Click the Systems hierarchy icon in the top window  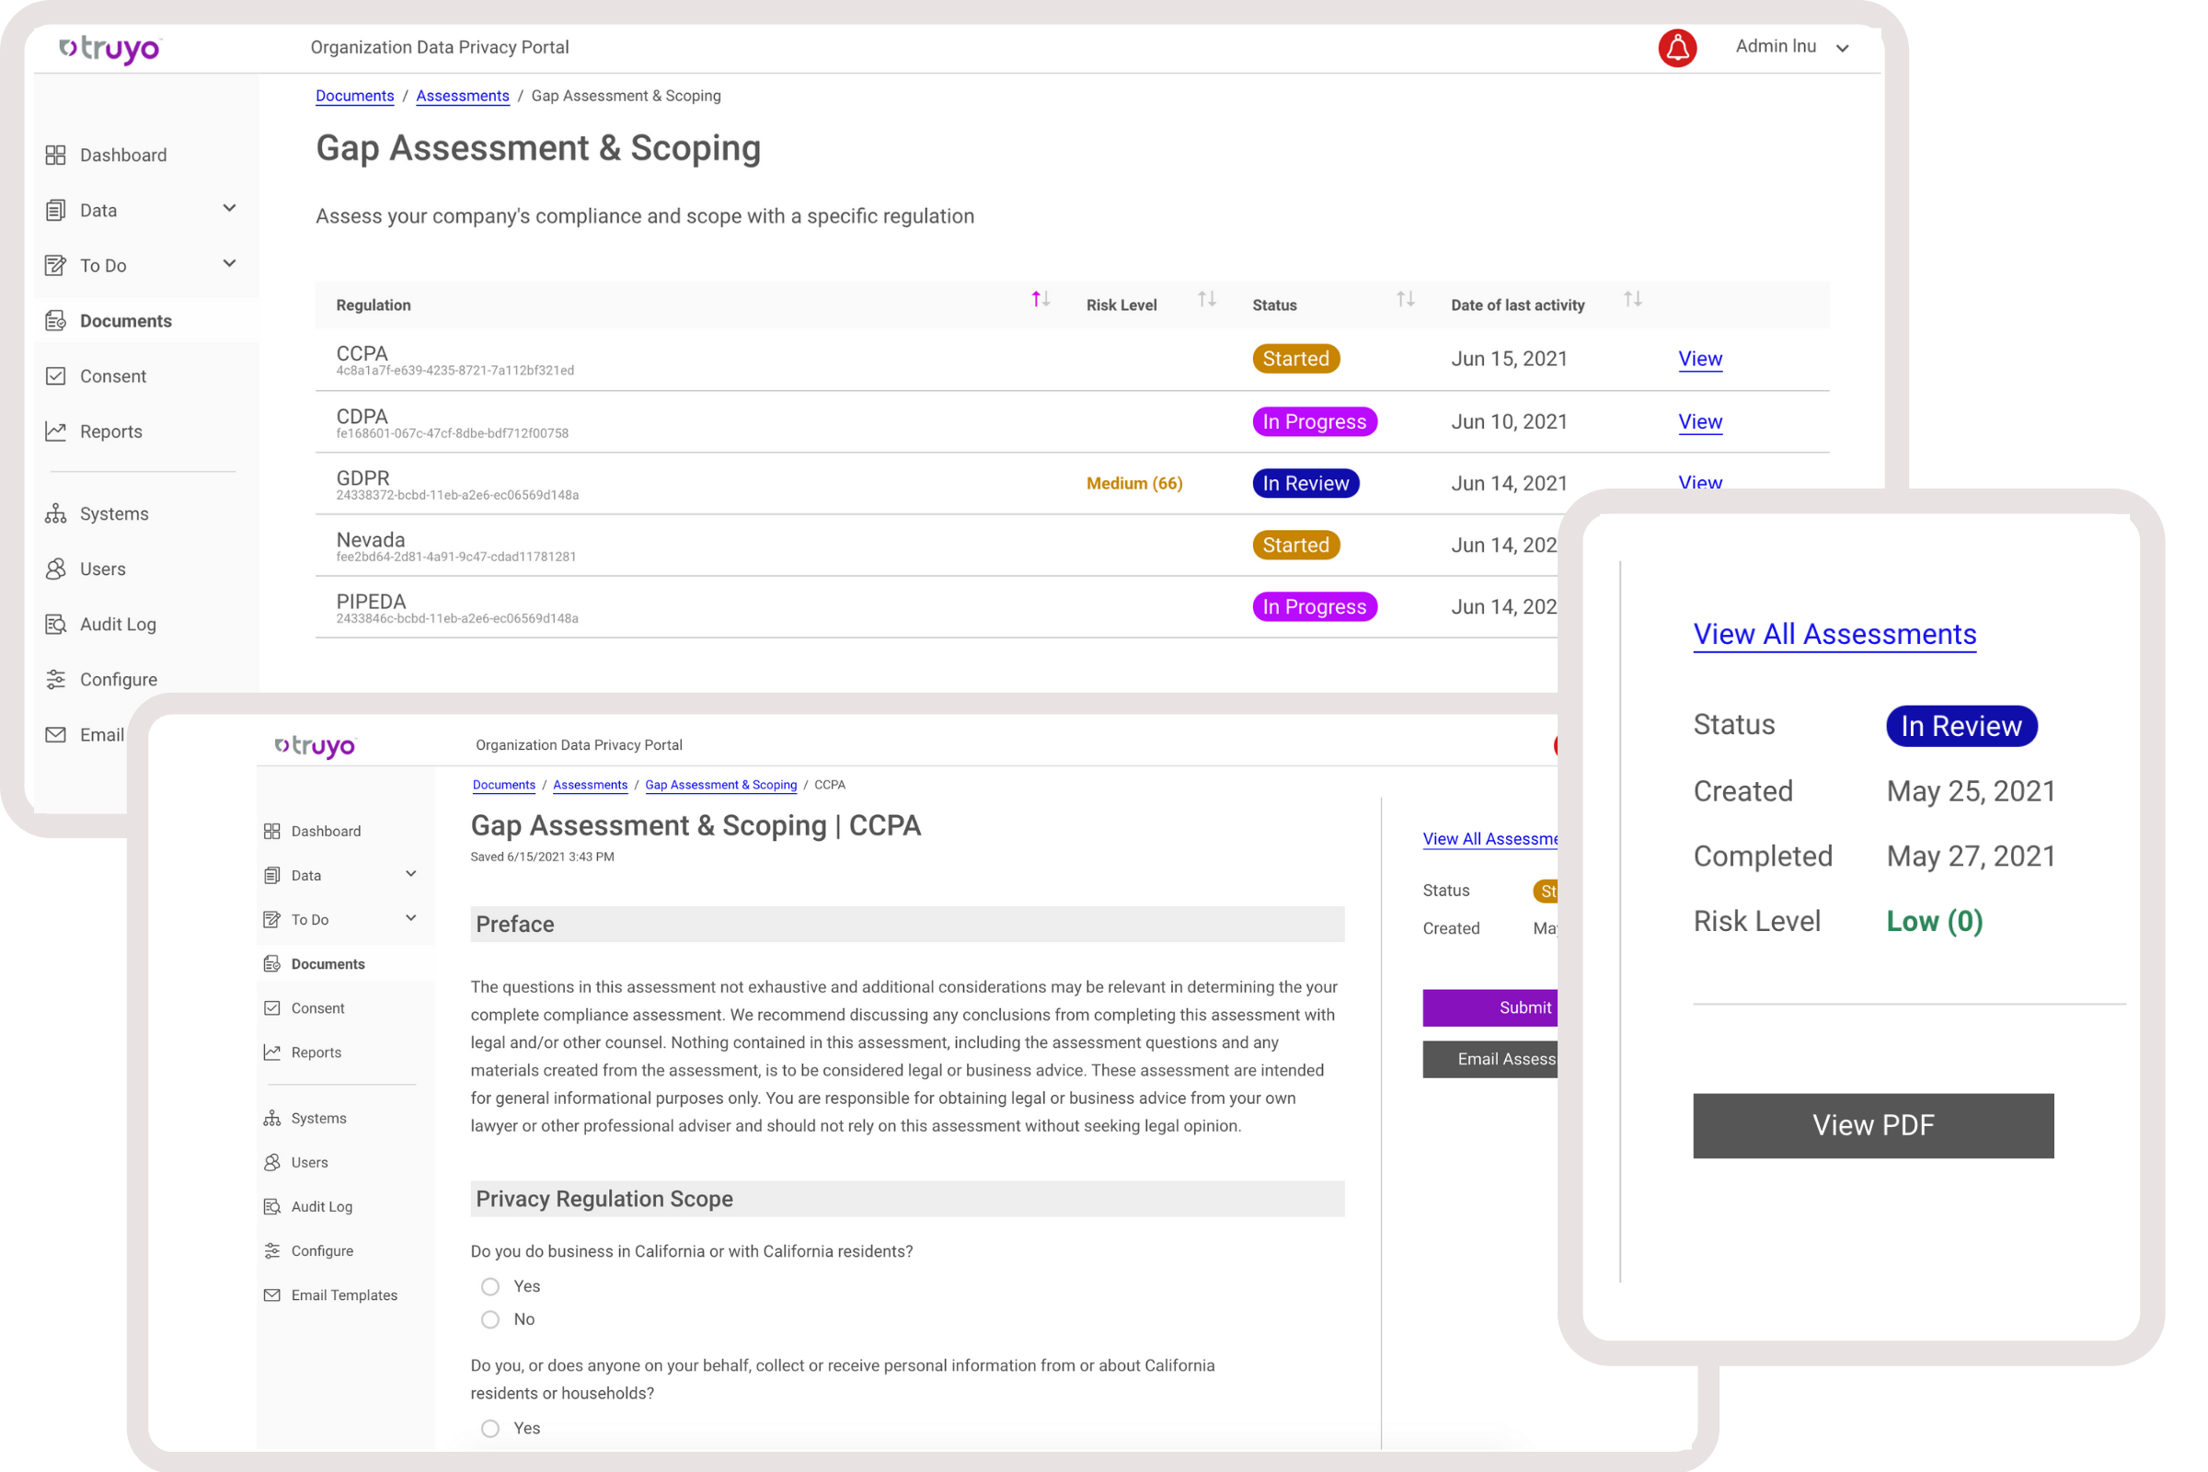click(55, 513)
